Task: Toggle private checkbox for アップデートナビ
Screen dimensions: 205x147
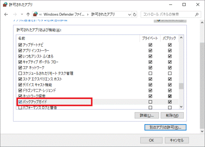Action: (150, 45)
